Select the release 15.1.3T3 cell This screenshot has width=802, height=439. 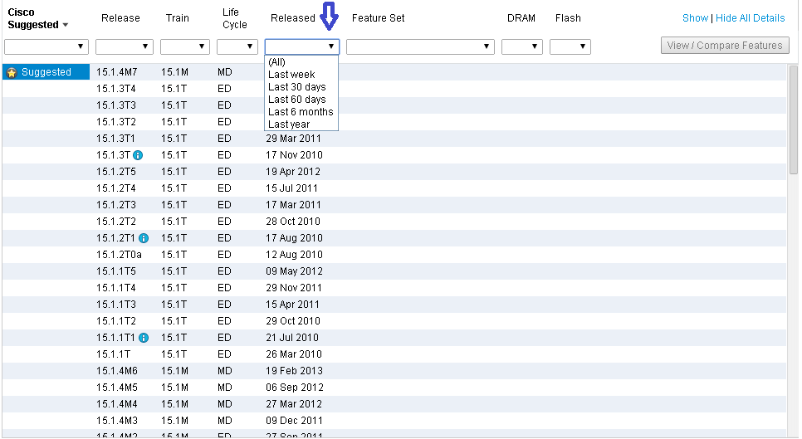click(116, 105)
